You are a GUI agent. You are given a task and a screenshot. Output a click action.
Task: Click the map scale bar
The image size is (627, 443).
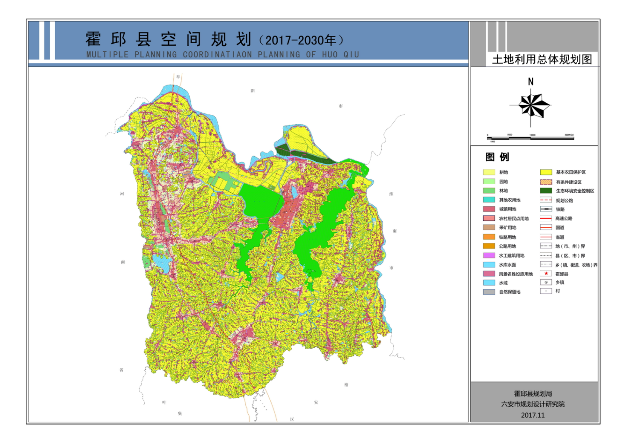(x=530, y=138)
